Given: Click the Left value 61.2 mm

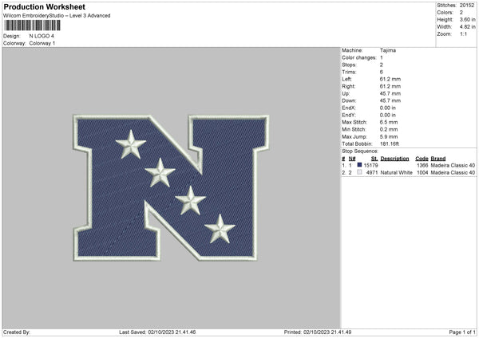Looking at the screenshot, I should coord(390,79).
